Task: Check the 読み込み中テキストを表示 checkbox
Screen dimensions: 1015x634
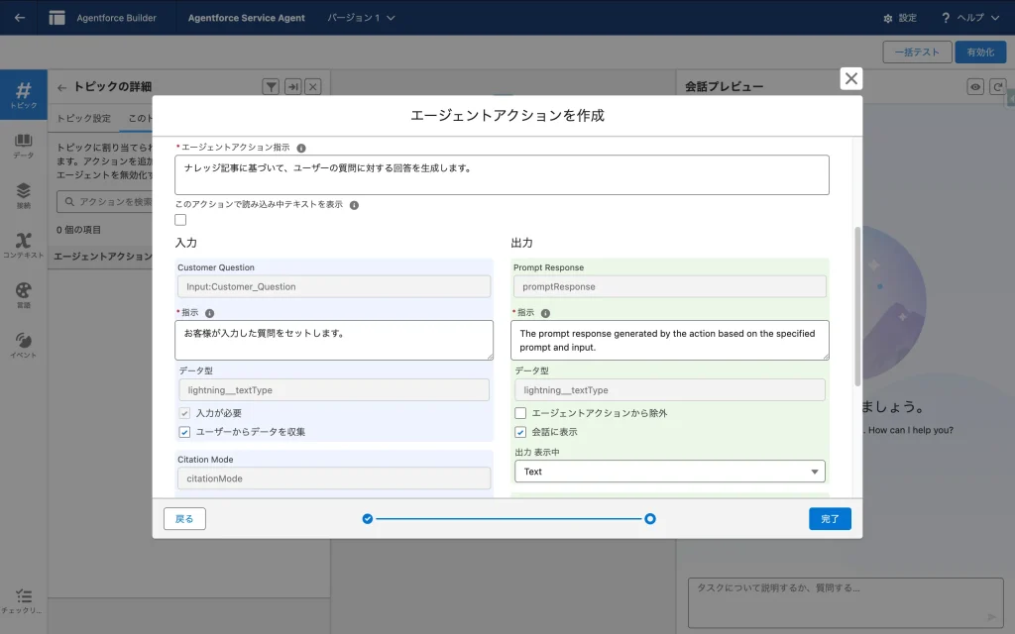Action: [x=180, y=220]
